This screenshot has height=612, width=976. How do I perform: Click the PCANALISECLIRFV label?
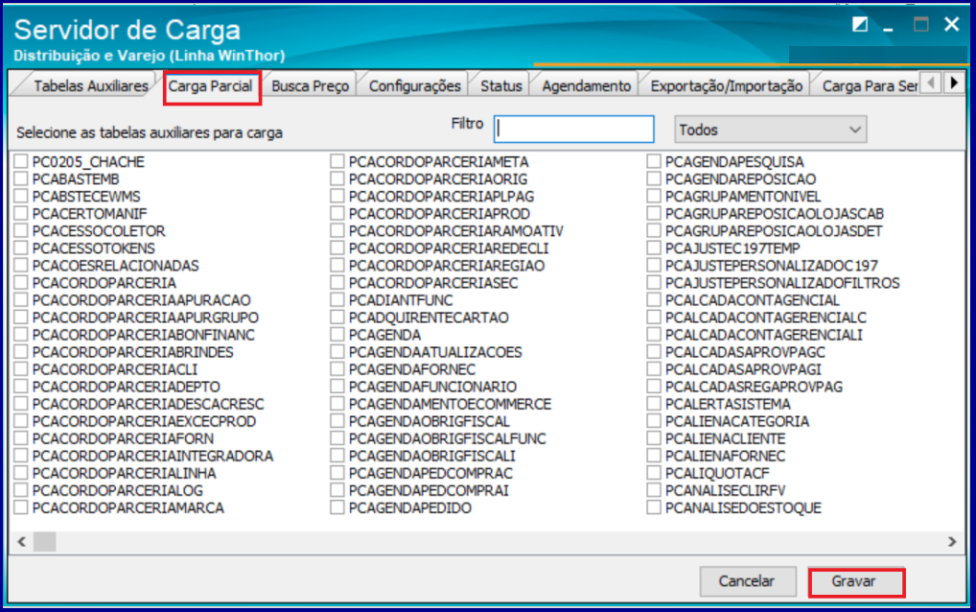coord(725,490)
